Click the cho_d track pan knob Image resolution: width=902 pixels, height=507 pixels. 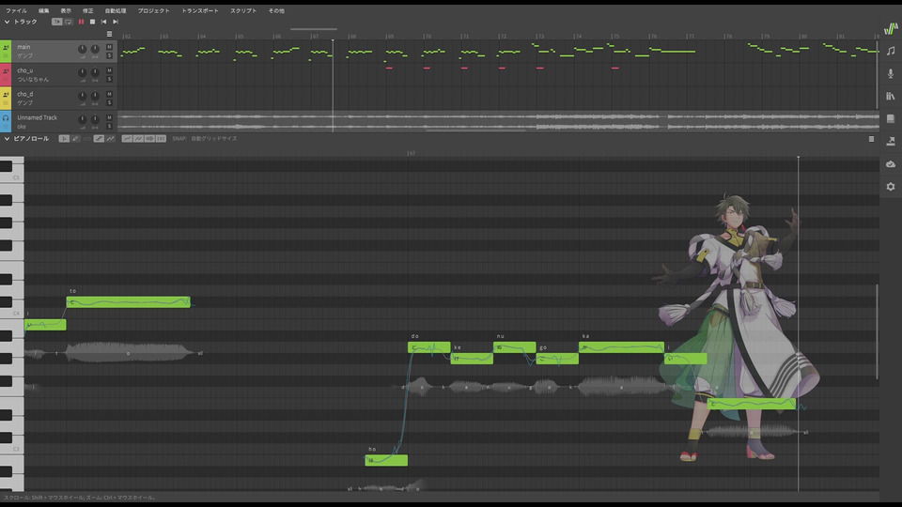[95, 97]
